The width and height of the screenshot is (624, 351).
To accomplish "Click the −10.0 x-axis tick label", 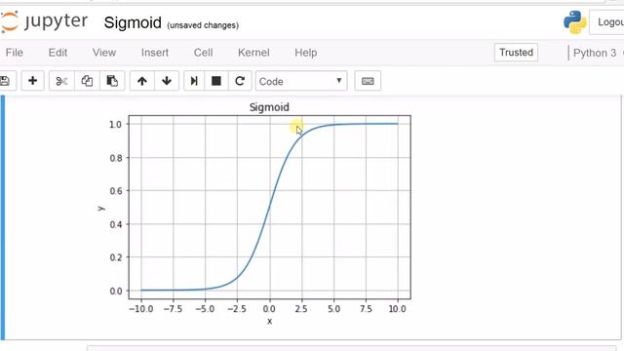I will [x=140, y=309].
